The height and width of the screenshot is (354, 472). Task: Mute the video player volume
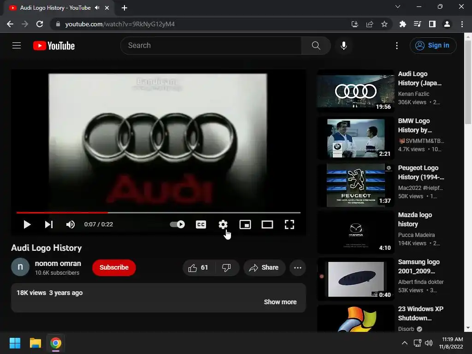71,224
